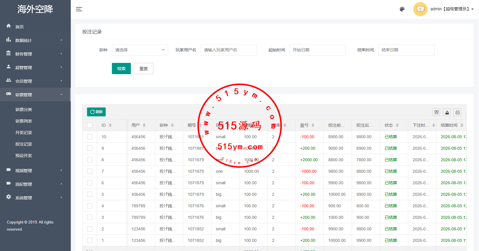Sort the table by ID column
This screenshot has height=251, width=479.
coord(110,125)
